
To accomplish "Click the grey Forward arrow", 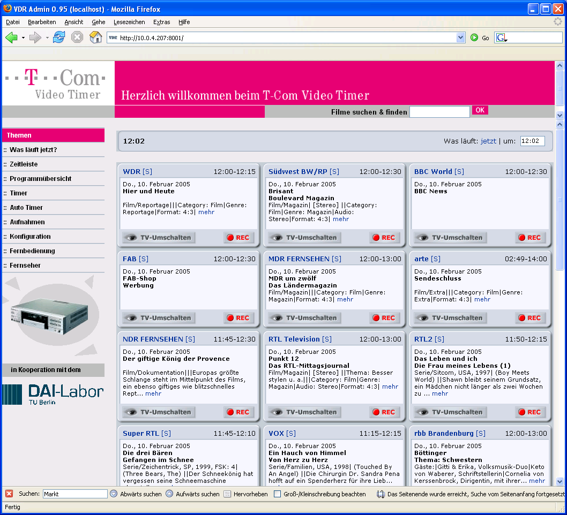I will pos(35,37).
